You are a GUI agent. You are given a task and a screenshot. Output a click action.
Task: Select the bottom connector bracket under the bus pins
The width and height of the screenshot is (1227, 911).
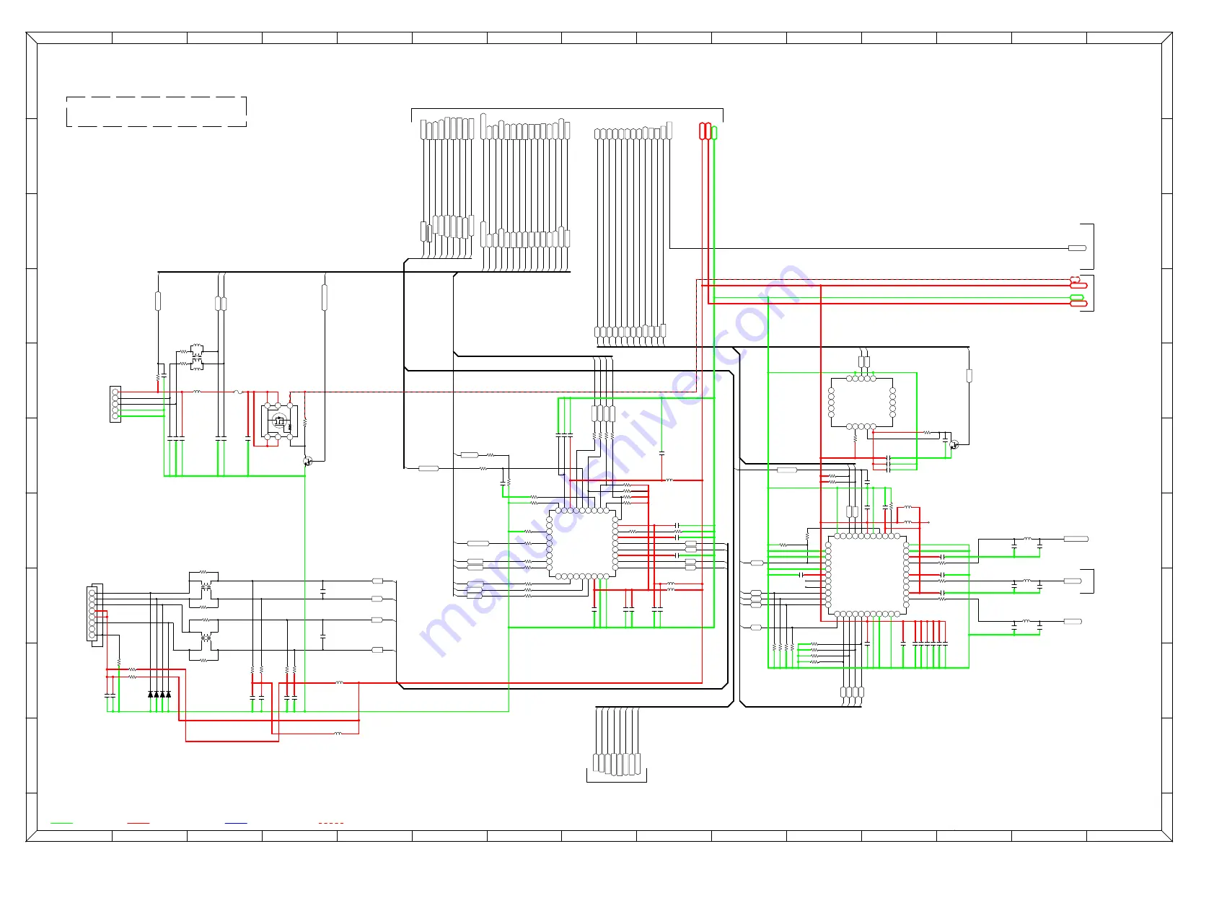[x=617, y=775]
